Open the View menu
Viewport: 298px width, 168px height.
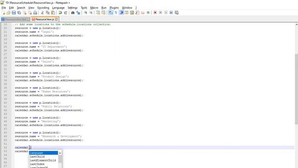pos(31,8)
